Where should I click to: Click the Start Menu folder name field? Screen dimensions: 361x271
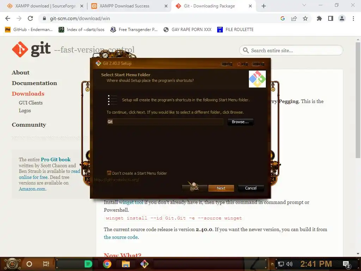(165, 122)
